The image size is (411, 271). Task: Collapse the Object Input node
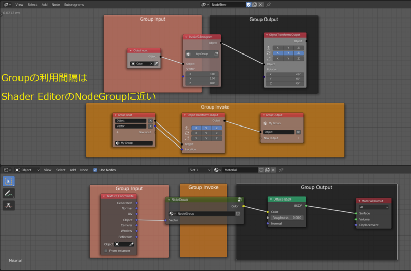(x=130, y=50)
